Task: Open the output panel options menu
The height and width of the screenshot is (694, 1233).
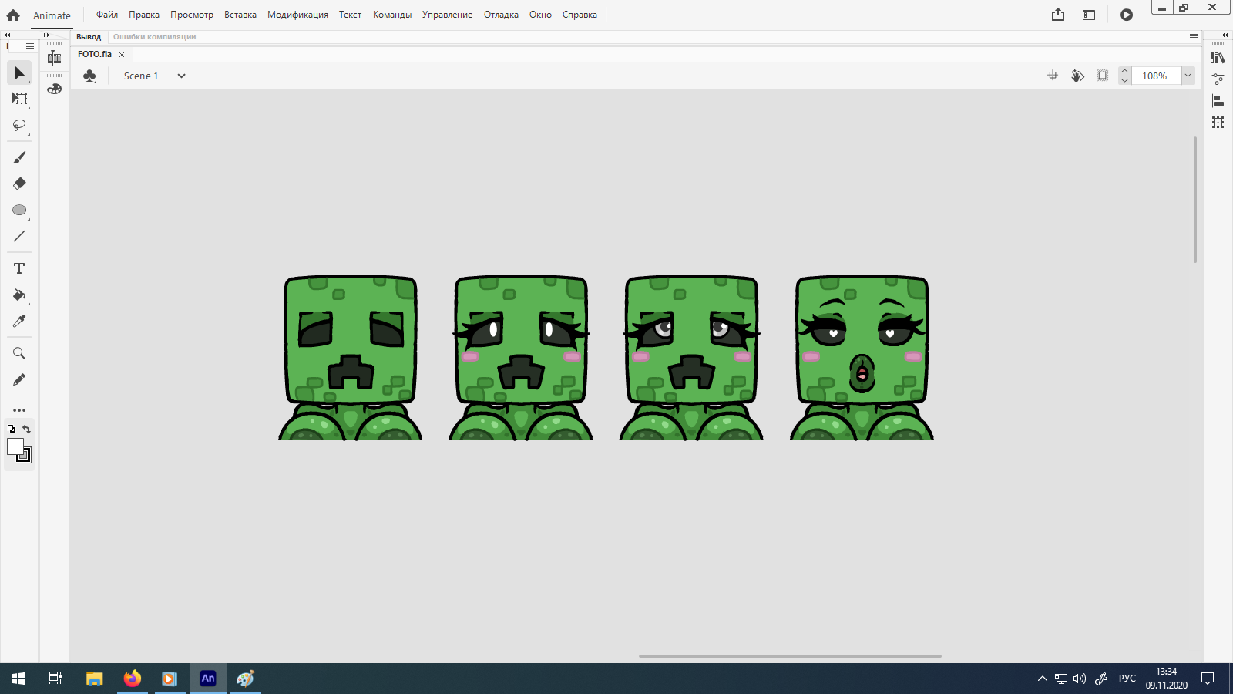Action: 1194,37
